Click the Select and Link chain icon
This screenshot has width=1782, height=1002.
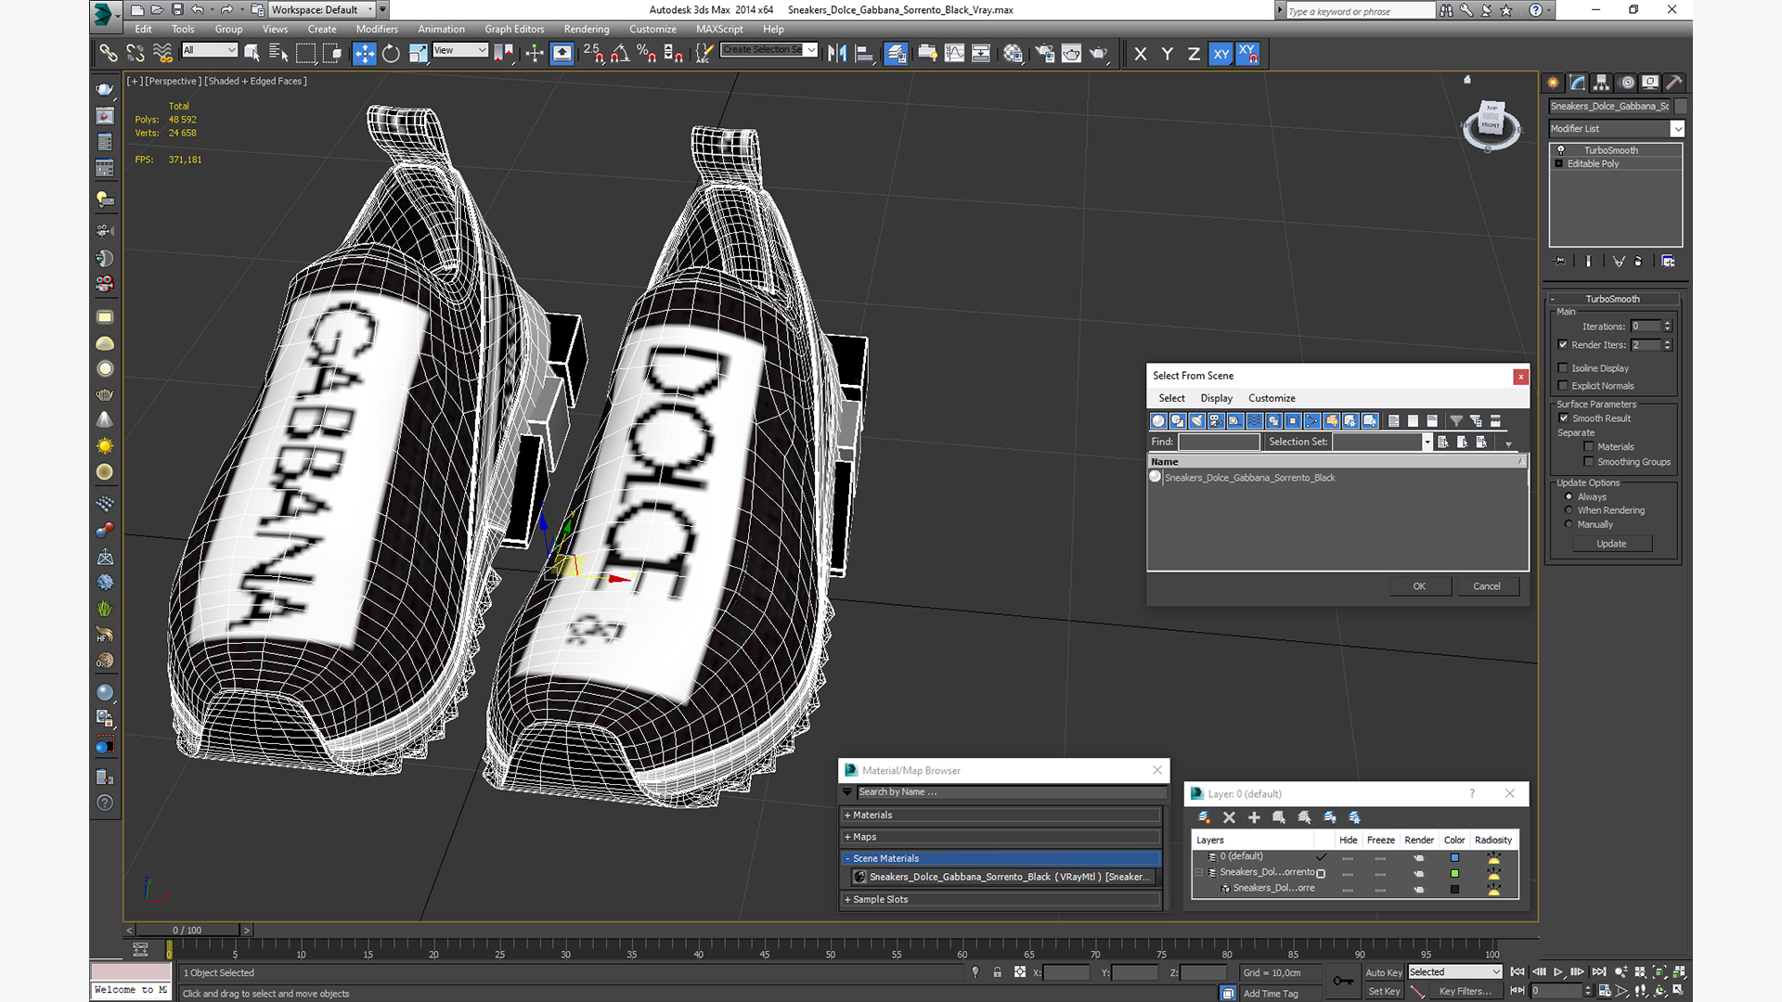109,54
